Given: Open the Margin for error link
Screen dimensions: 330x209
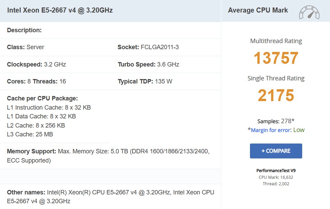Looking at the screenshot, I should [270, 130].
